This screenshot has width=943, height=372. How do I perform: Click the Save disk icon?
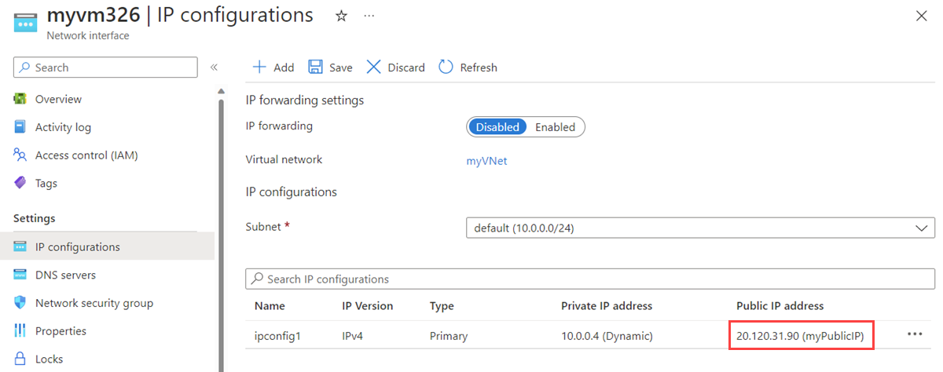[315, 67]
